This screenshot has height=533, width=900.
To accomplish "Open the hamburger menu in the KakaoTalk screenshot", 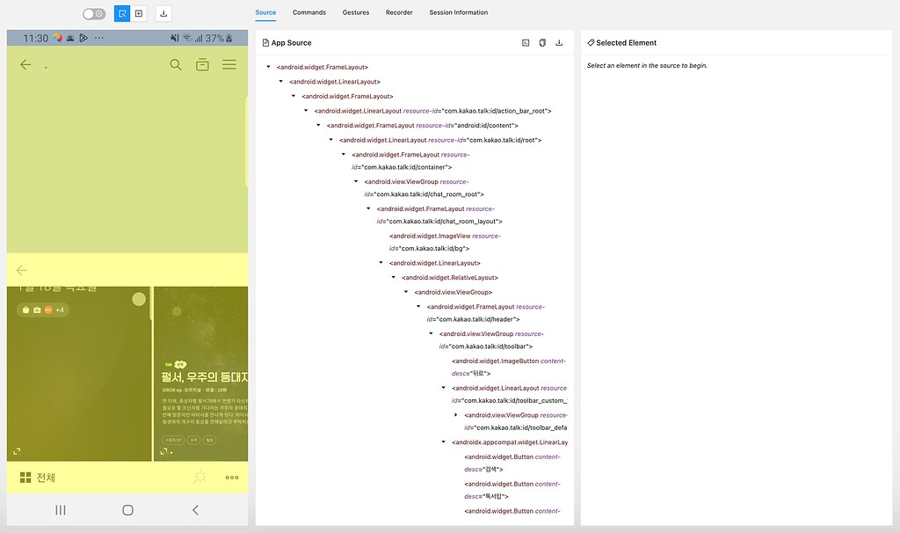I will tap(229, 64).
